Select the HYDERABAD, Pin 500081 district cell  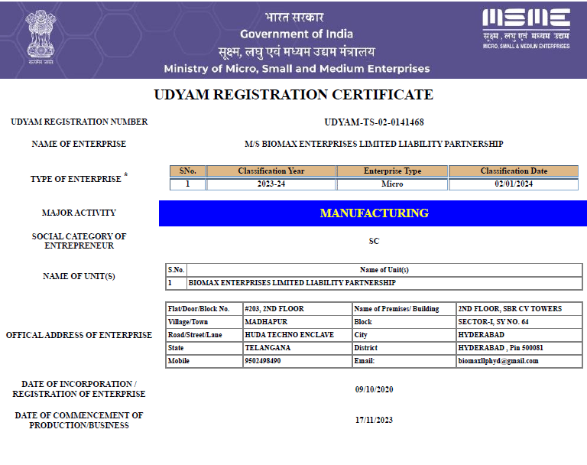519,348
